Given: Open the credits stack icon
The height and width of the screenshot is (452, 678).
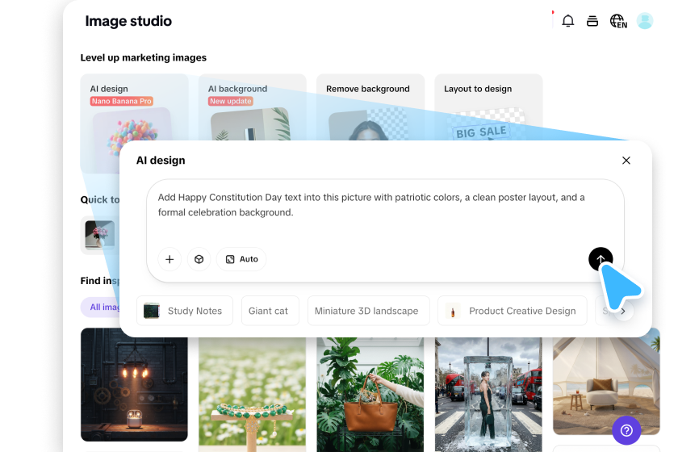Looking at the screenshot, I should (592, 21).
